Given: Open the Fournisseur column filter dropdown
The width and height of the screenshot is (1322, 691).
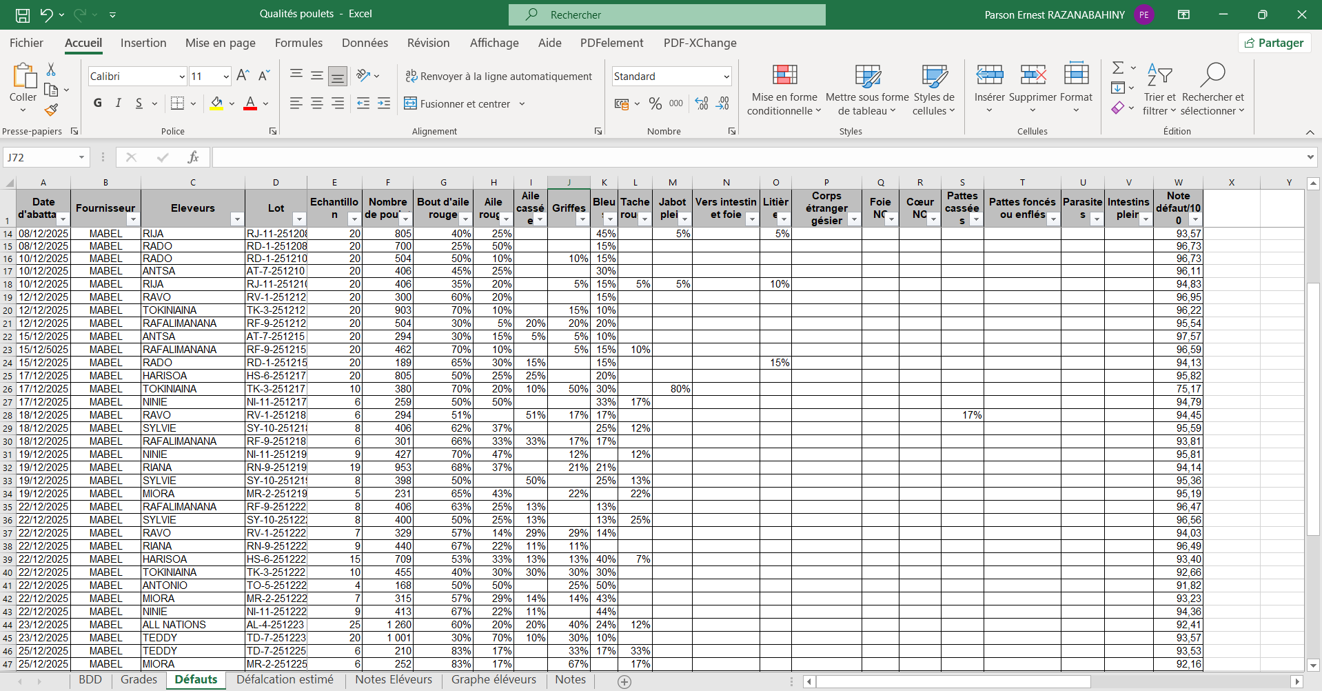Looking at the screenshot, I should point(133,219).
